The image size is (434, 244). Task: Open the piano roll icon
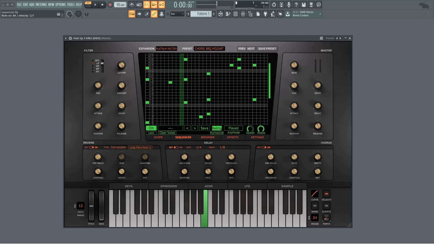(x=228, y=14)
